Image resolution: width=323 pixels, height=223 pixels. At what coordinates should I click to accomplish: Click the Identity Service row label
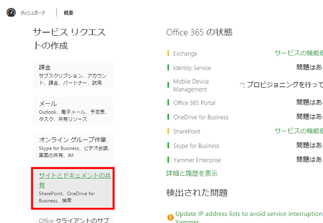[x=192, y=68]
